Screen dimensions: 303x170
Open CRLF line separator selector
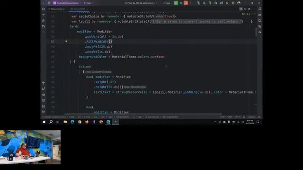click(230, 117)
